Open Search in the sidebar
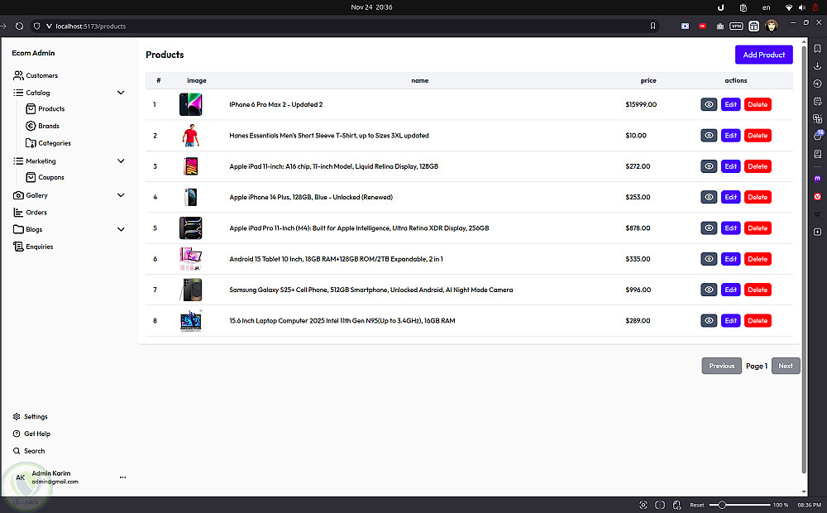Image resolution: width=827 pixels, height=513 pixels. point(29,451)
